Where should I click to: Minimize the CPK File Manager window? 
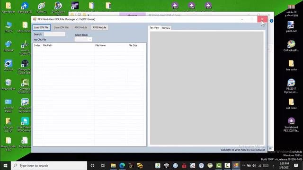[242, 19]
